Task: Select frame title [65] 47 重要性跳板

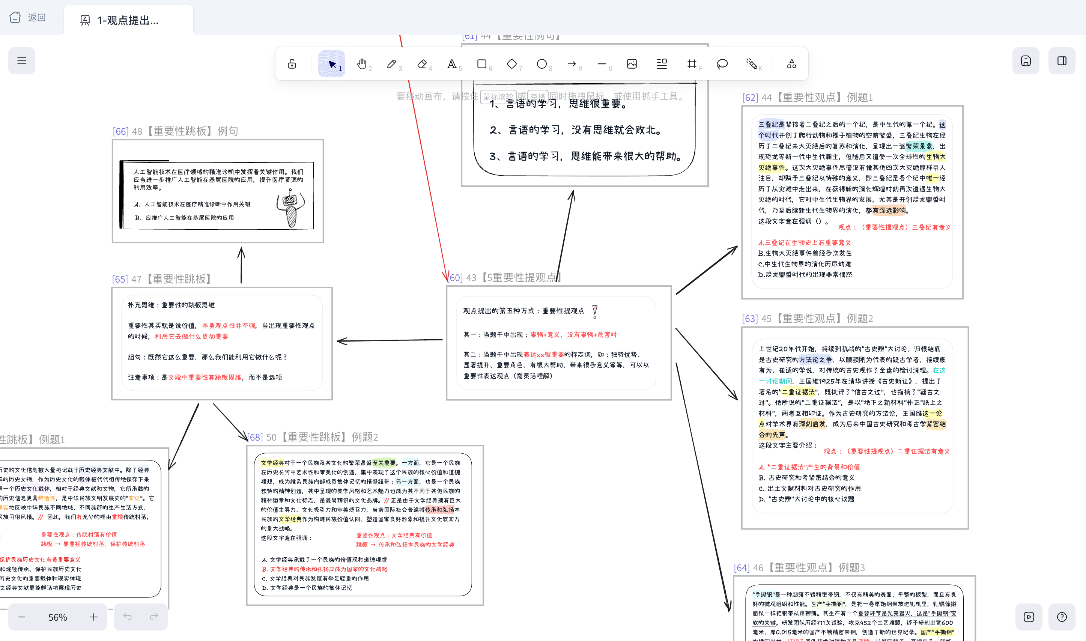Action: (x=162, y=278)
